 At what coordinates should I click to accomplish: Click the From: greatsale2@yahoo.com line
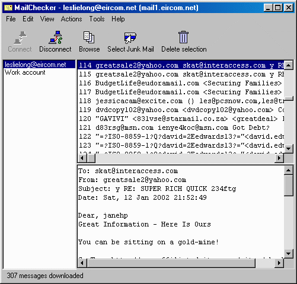point(132,180)
